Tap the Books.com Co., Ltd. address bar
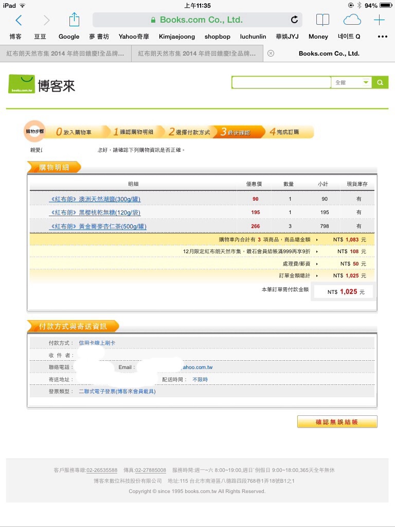Viewport: 395px width, 527px height. pos(197,20)
